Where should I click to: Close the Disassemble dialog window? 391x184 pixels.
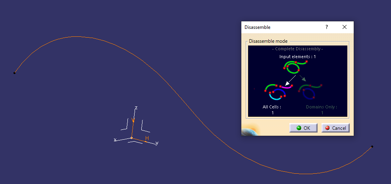[x=345, y=27]
